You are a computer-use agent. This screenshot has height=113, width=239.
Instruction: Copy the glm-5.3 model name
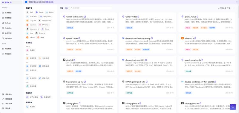click(74, 60)
